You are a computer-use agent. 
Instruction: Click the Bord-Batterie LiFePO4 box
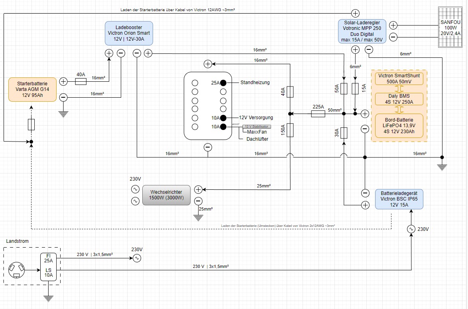tap(399, 126)
